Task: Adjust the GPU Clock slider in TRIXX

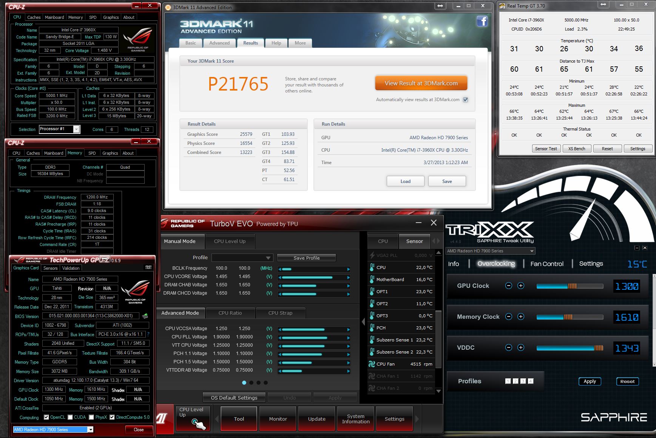Action: (x=570, y=286)
